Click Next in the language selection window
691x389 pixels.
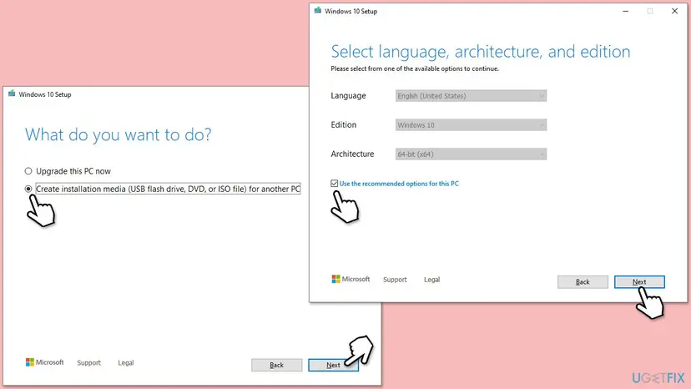pos(639,282)
